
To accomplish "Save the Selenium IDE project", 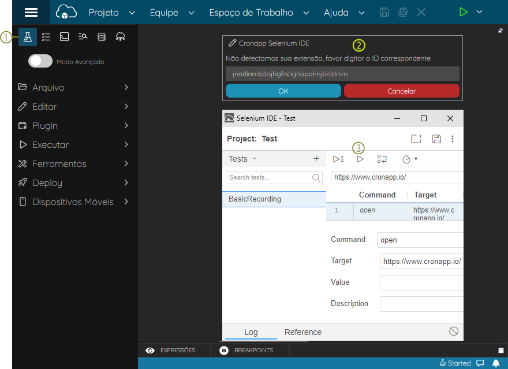I will pyautogui.click(x=436, y=139).
